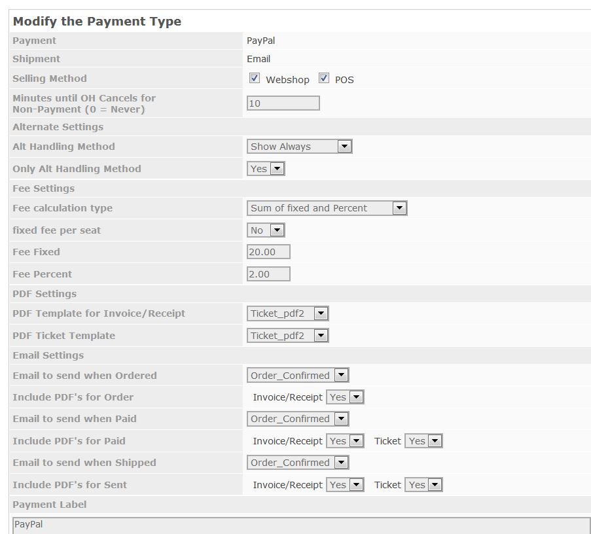This screenshot has height=534, width=591.
Task: Open Invoice/Receipt dropdown for Order PDFs
Action: (345, 397)
